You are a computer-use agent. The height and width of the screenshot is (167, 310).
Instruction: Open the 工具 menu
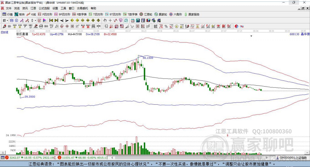coord(63,8)
